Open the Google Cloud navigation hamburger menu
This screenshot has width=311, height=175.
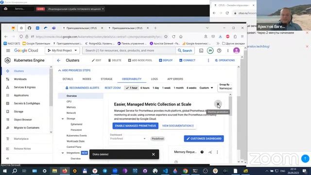(8, 51)
